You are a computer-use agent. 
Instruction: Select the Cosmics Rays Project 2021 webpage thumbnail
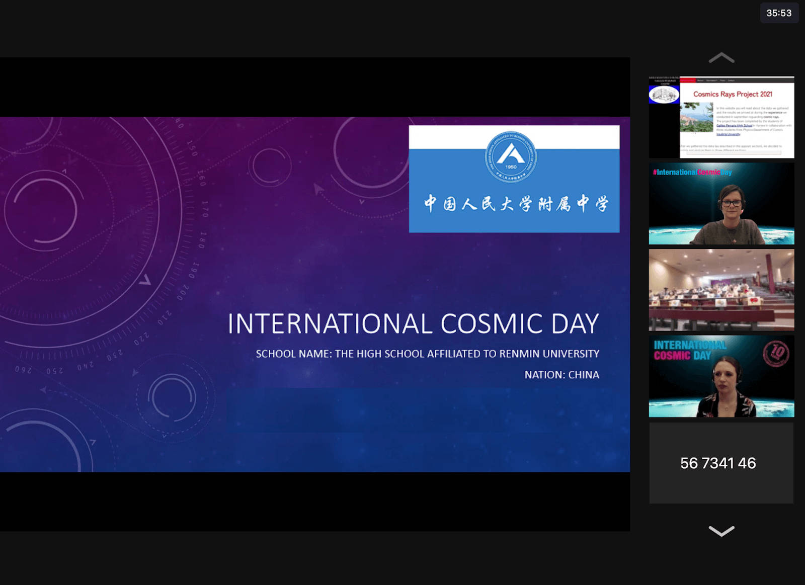point(721,117)
